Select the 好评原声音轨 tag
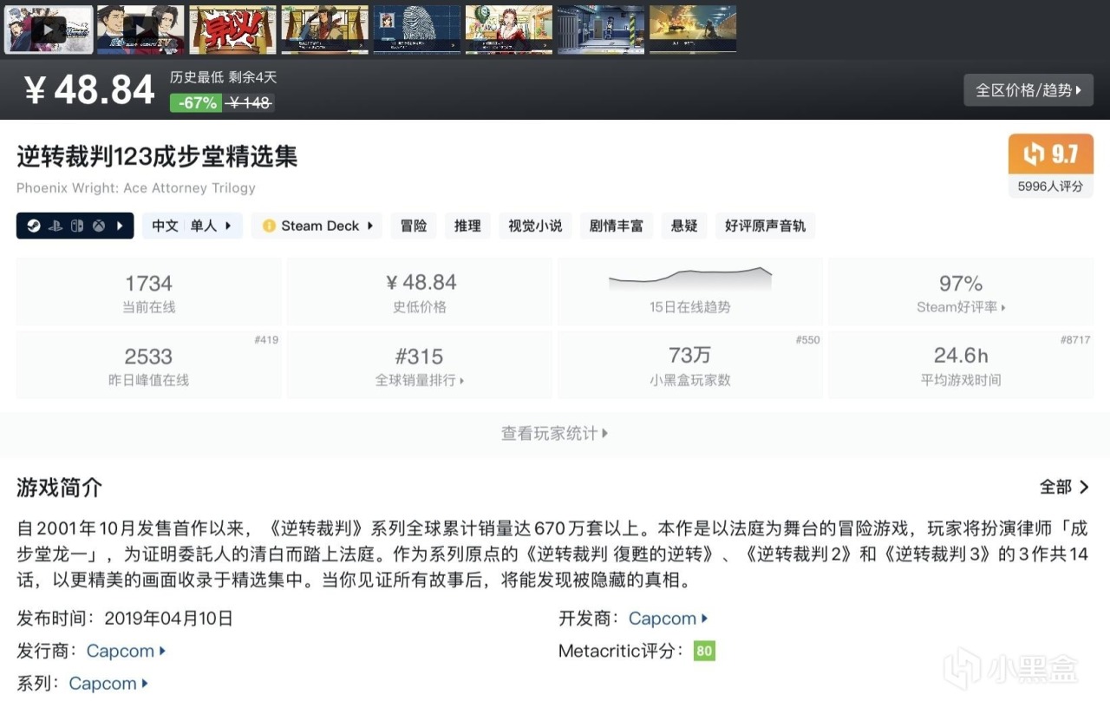The image size is (1110, 708). [766, 226]
